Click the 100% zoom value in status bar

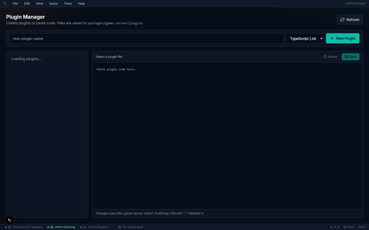[x=362, y=227]
